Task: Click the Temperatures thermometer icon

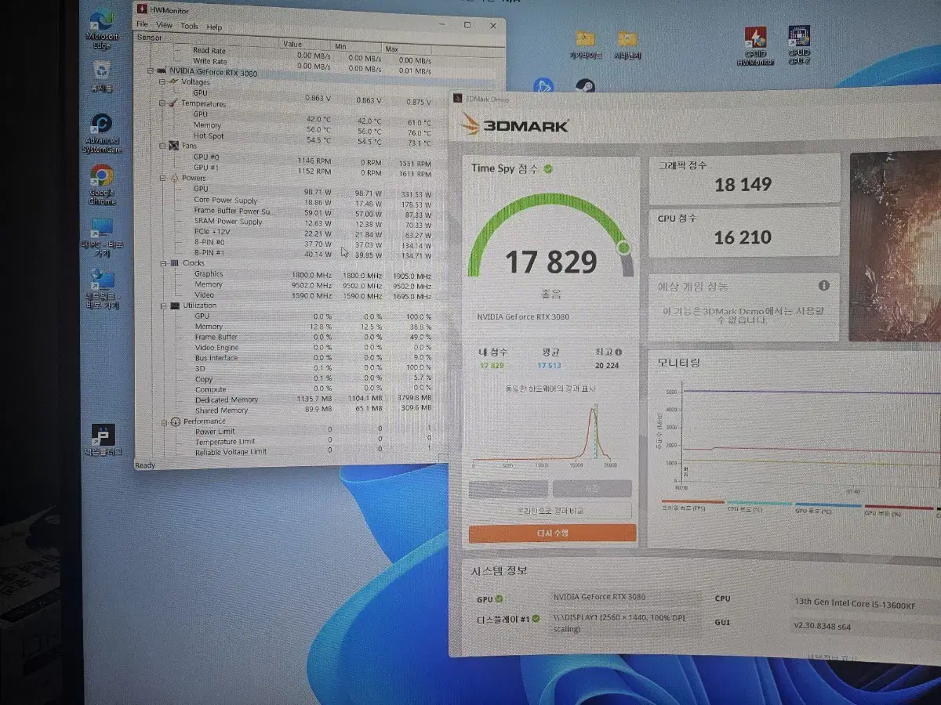Action: [174, 103]
